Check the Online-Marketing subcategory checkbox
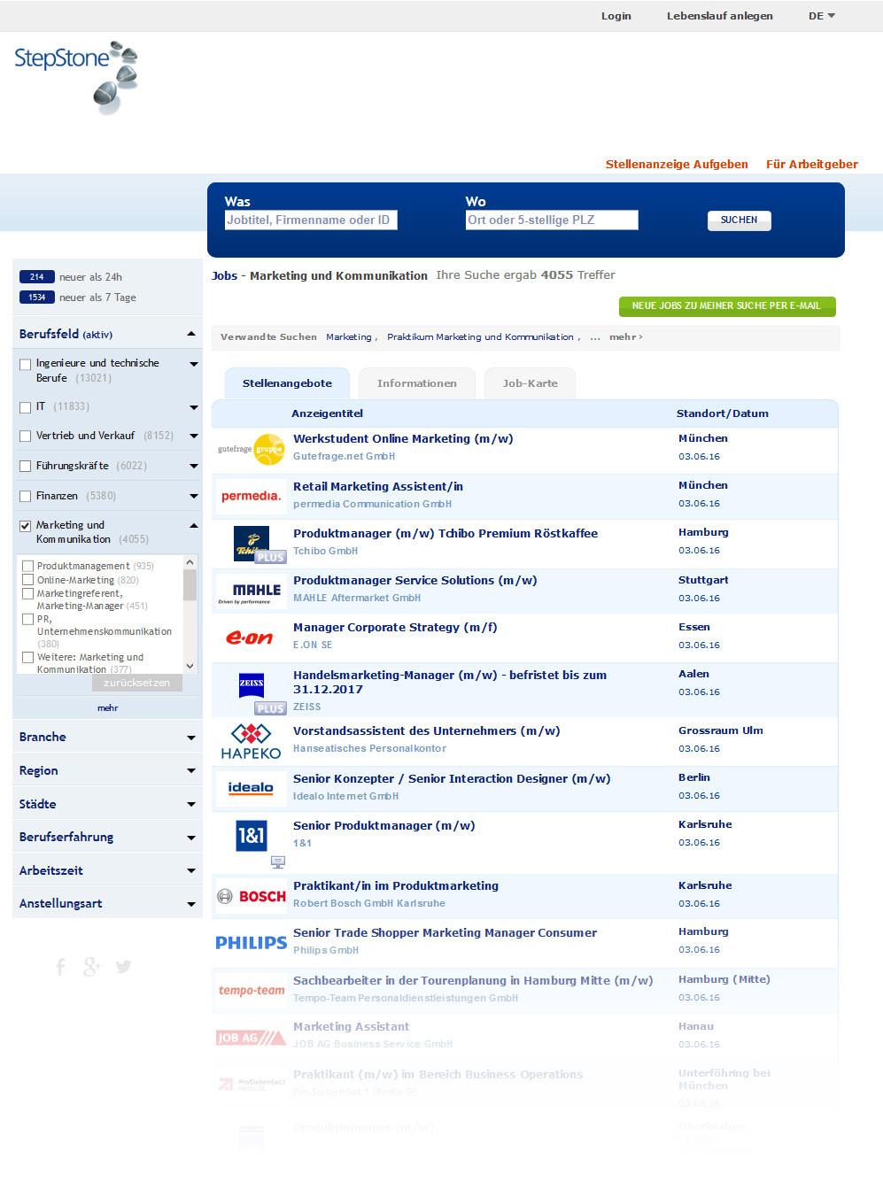The image size is (883, 1190). [x=28, y=580]
